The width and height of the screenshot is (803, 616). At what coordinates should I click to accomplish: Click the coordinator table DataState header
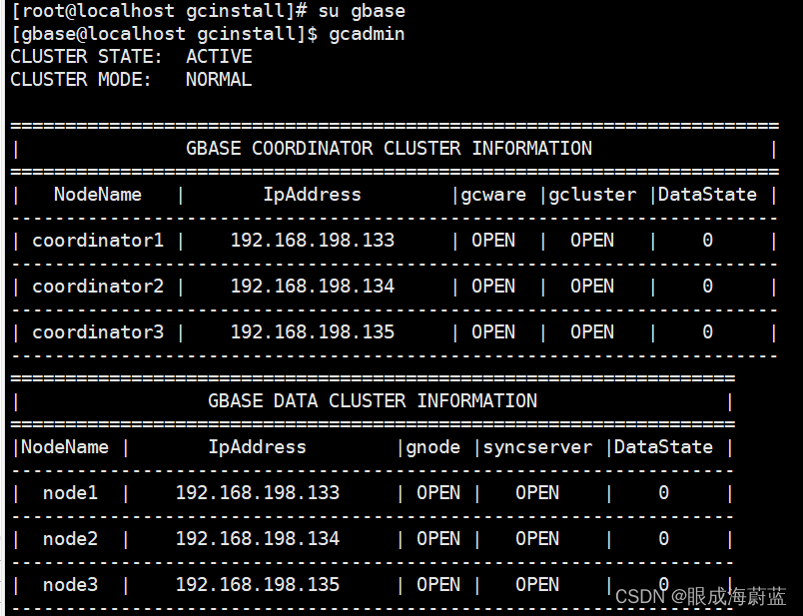tap(707, 195)
